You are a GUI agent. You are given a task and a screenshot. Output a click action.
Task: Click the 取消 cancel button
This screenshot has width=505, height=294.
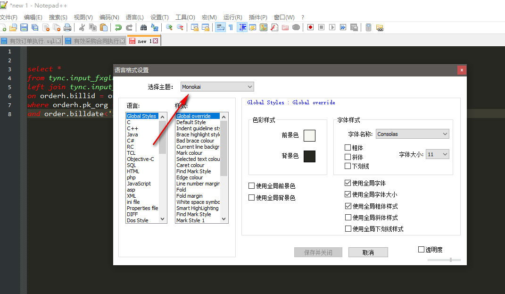coord(368,252)
